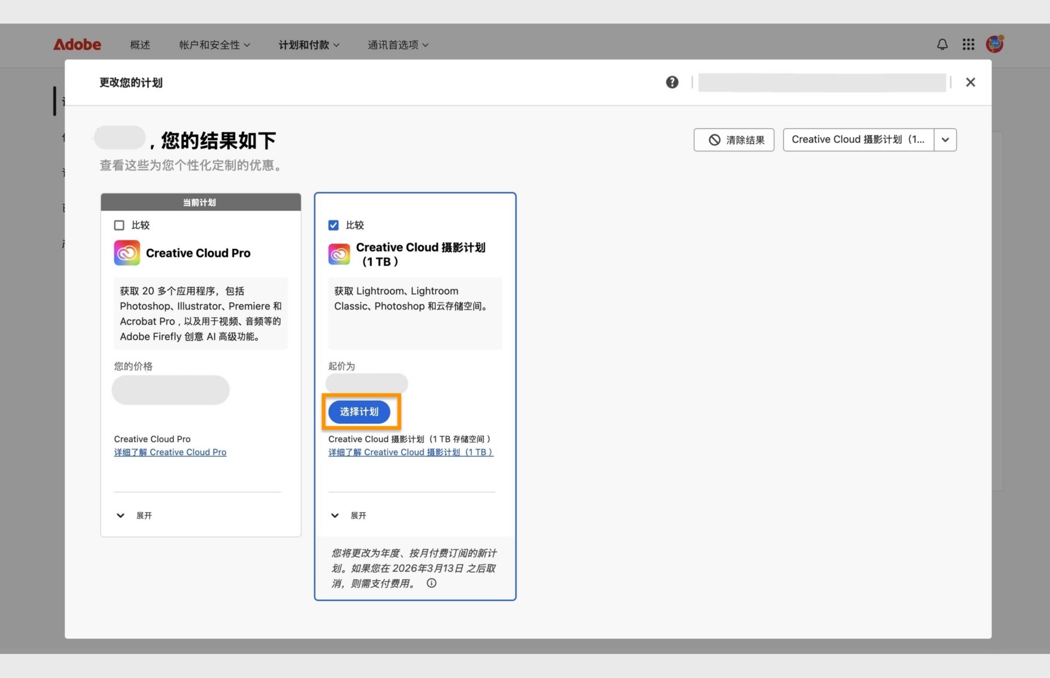Click the 选择计划 button

click(x=359, y=412)
